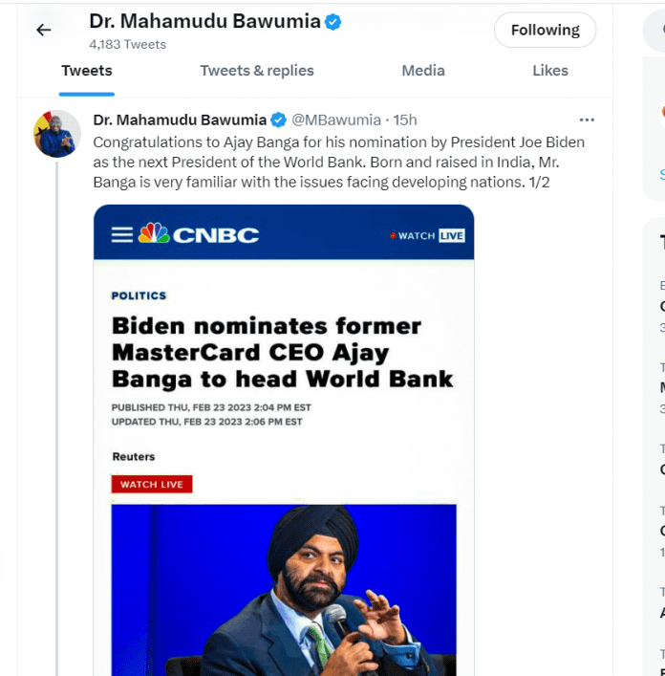This screenshot has width=665, height=676.
Task: Open the Ajay Banga photo
Action: pos(284,590)
